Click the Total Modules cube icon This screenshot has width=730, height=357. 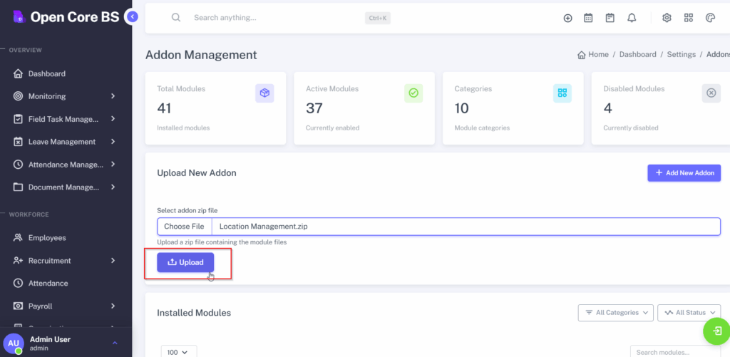pos(264,93)
